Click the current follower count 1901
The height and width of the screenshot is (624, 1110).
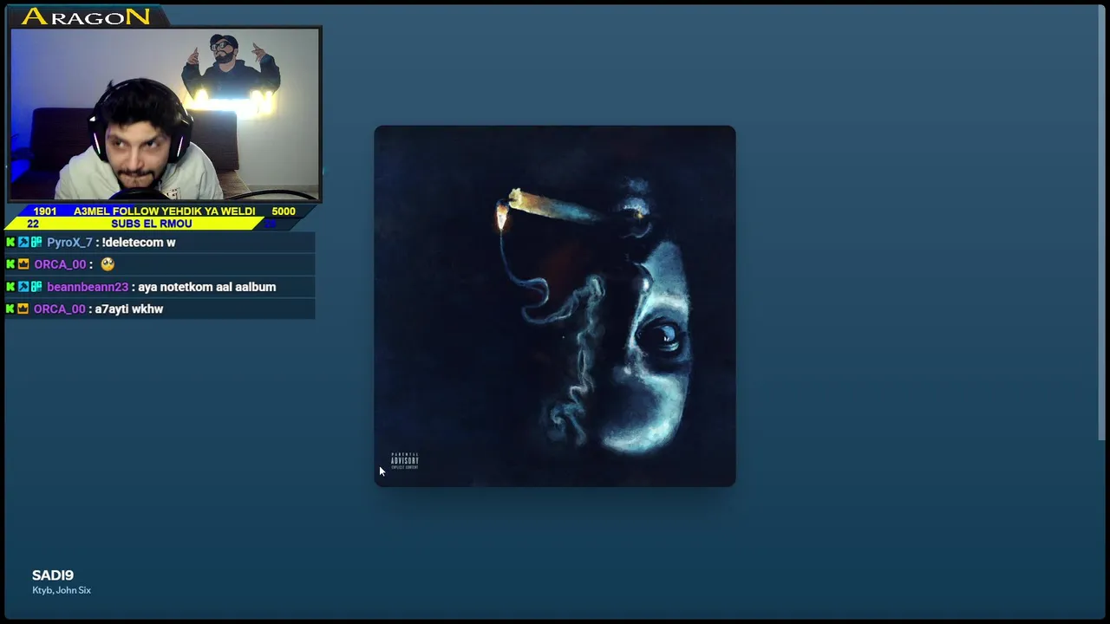point(45,211)
